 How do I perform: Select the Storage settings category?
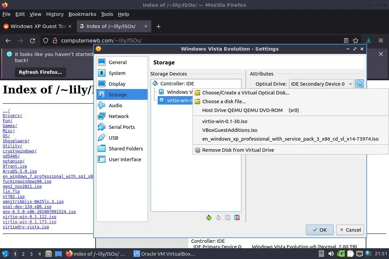point(122,95)
